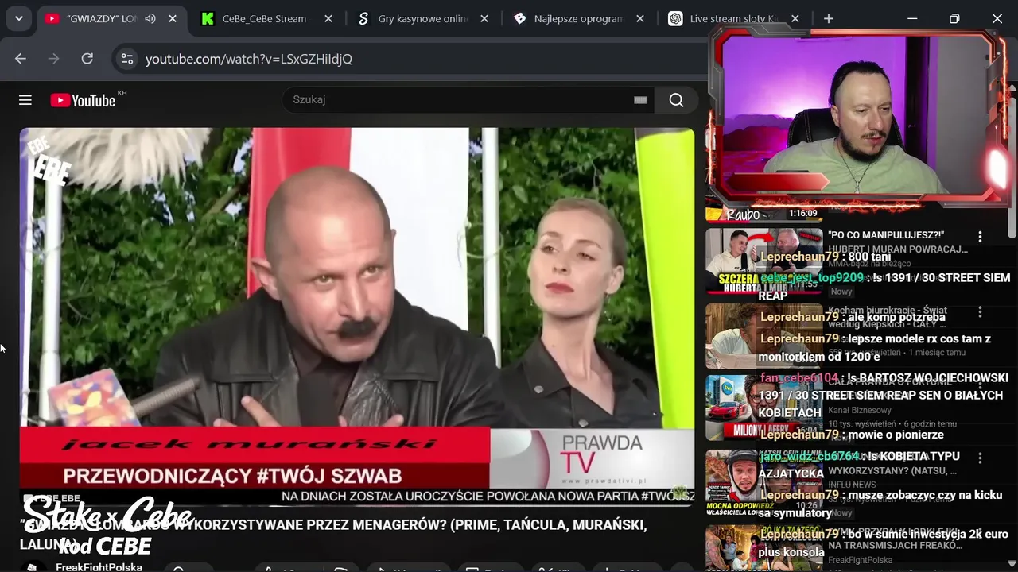Open the bottom FreakFightPolska sidebar video thumbnail
This screenshot has height=572, width=1018.
(764, 548)
